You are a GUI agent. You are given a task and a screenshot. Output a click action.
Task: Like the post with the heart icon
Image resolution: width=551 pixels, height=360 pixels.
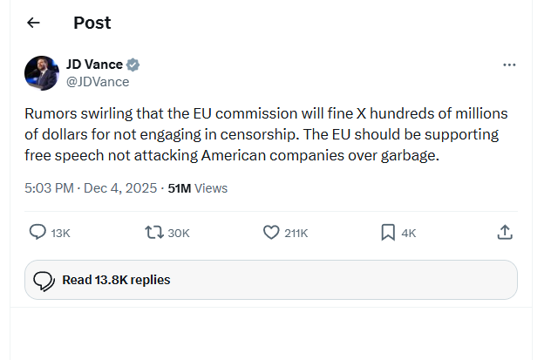pyautogui.click(x=271, y=232)
